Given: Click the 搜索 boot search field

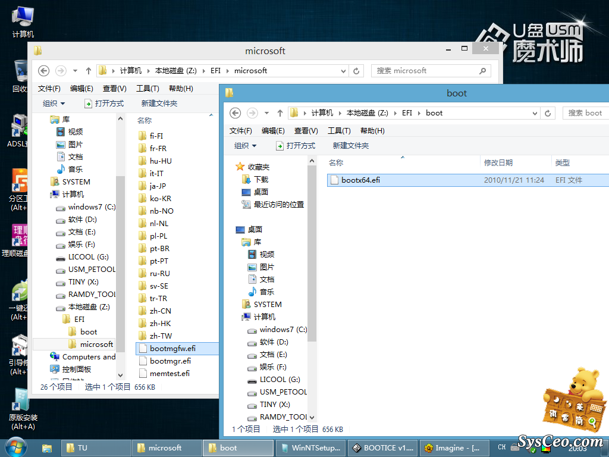Looking at the screenshot, I should point(585,113).
